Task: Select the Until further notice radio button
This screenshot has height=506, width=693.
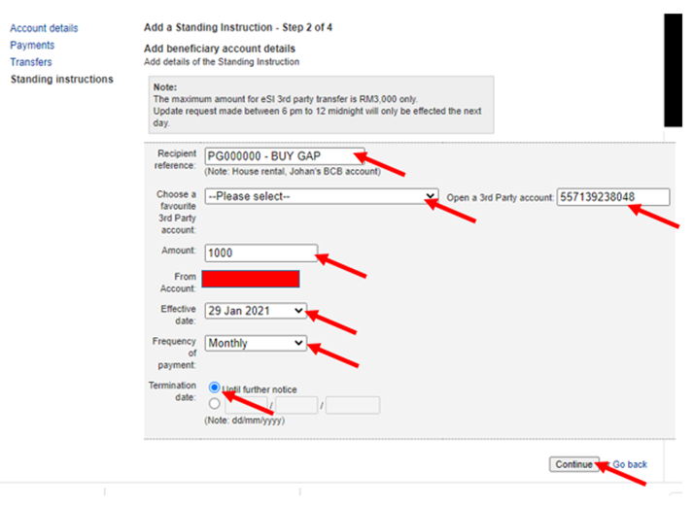Action: pos(215,388)
